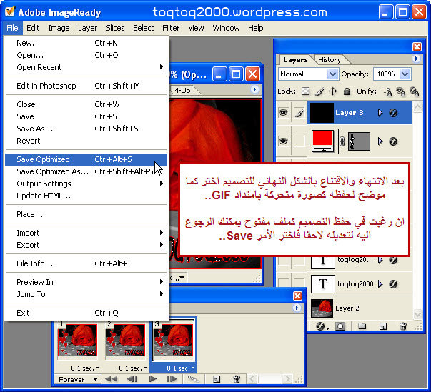
Task: Click the lock image pixels brush icon
Action: (x=319, y=91)
